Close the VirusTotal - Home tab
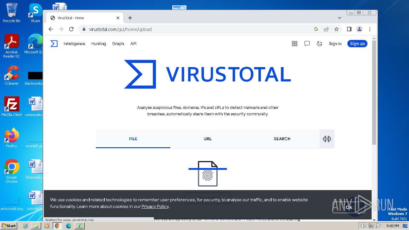 (118, 18)
